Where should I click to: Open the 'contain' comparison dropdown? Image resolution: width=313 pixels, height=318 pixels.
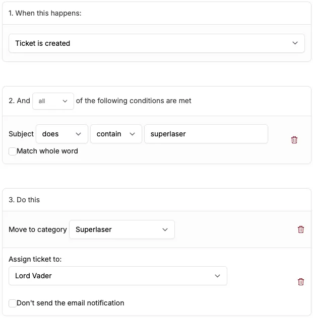(116, 134)
